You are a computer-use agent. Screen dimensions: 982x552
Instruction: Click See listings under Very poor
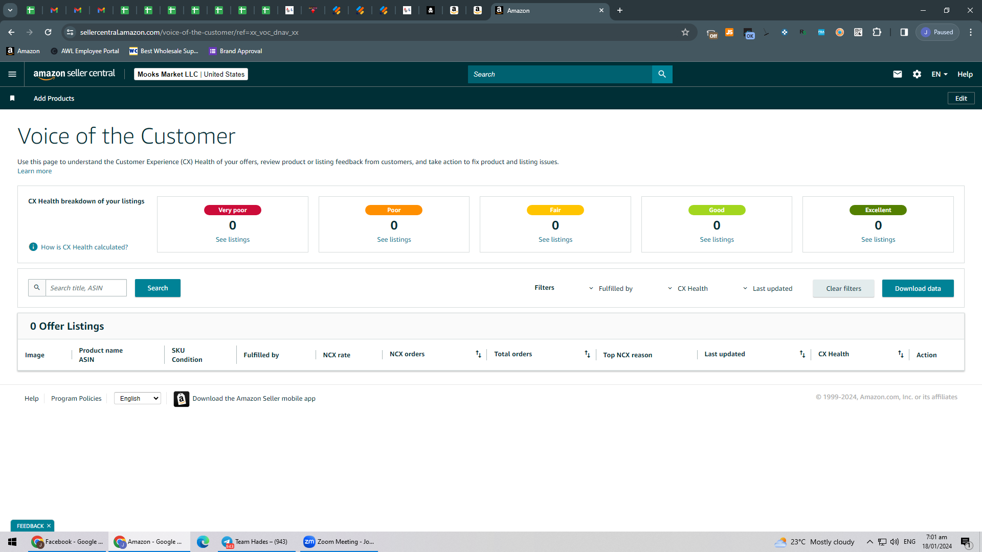click(x=233, y=239)
